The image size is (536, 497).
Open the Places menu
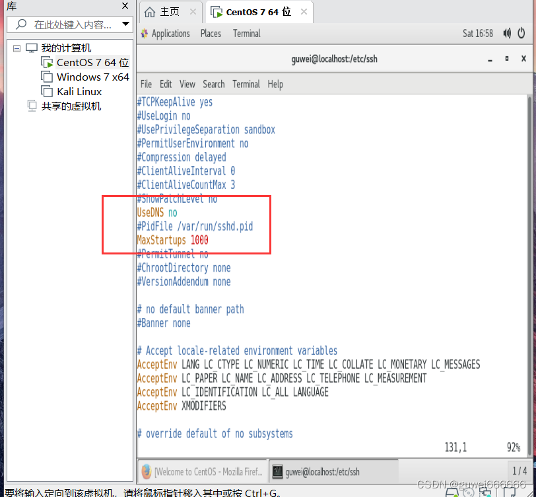pyautogui.click(x=211, y=34)
